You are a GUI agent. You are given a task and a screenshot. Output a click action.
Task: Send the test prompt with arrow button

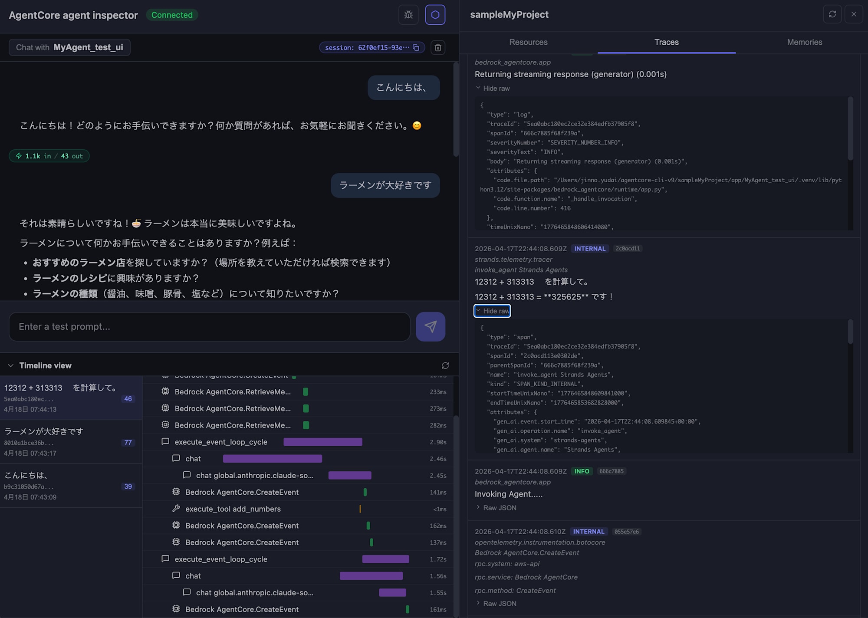click(430, 327)
